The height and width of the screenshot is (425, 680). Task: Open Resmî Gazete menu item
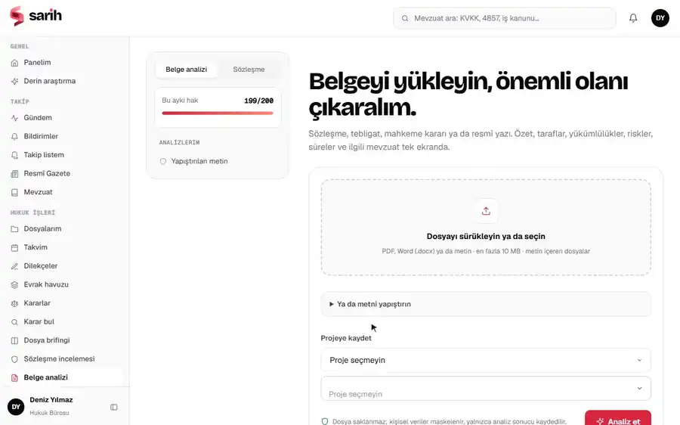pos(65,174)
